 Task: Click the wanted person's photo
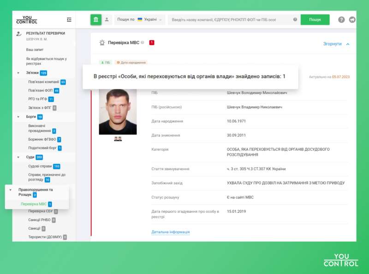[118, 112]
